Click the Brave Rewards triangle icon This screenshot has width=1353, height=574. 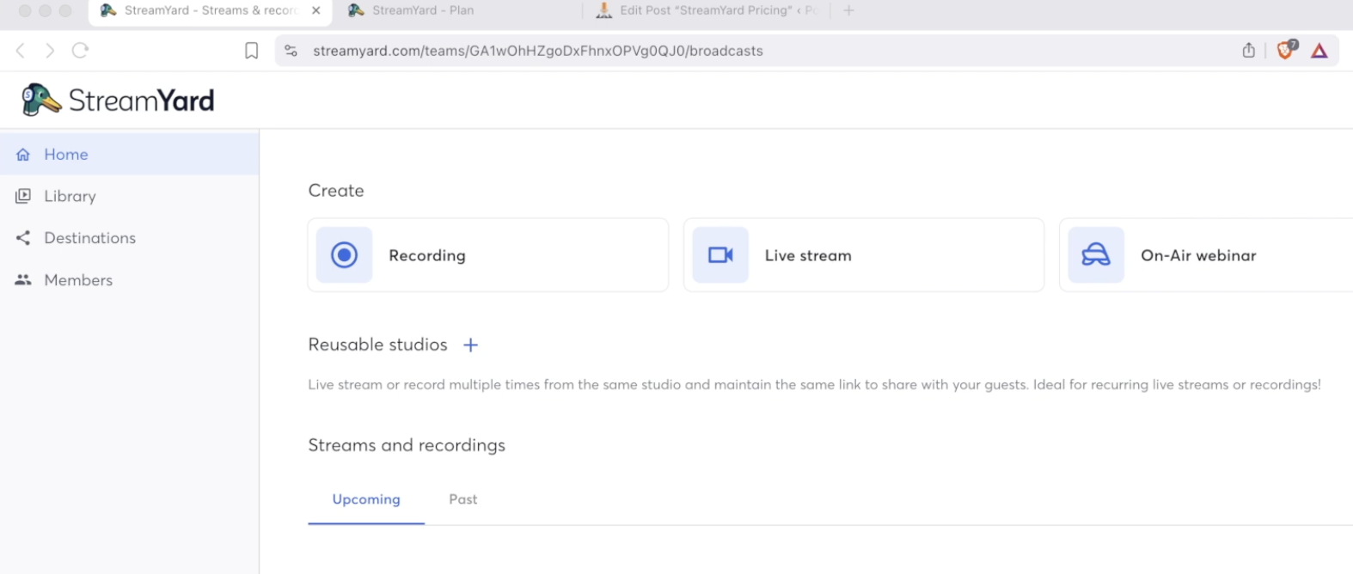1319,51
